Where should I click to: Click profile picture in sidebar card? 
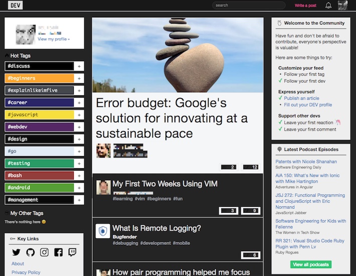tap(26, 34)
